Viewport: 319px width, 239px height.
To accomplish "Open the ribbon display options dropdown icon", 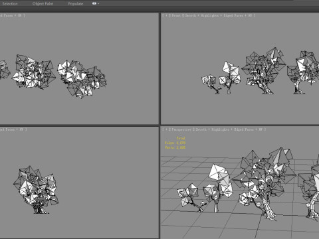I will pos(96,3).
